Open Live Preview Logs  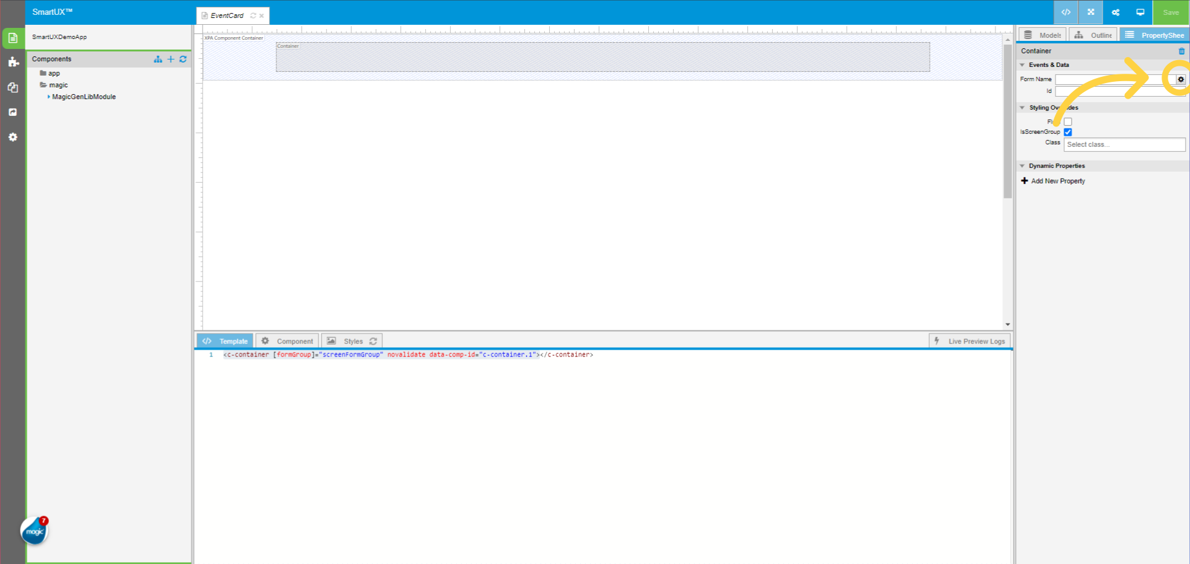point(970,341)
